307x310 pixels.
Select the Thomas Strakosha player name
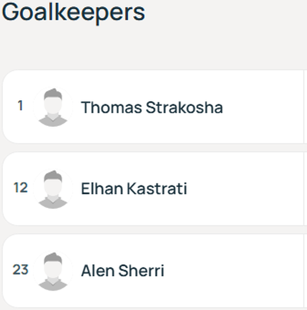[x=152, y=107]
